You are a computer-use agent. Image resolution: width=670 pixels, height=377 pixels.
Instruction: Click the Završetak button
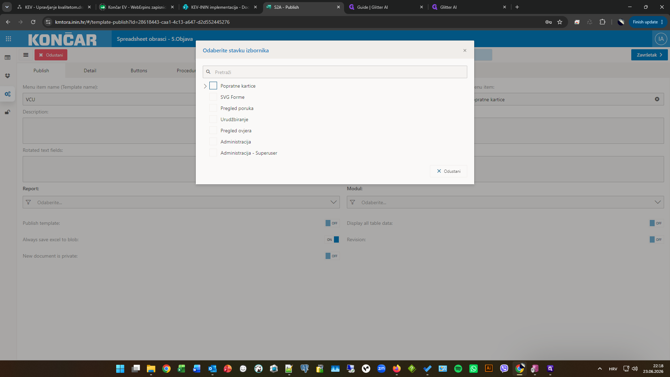pyautogui.click(x=649, y=55)
